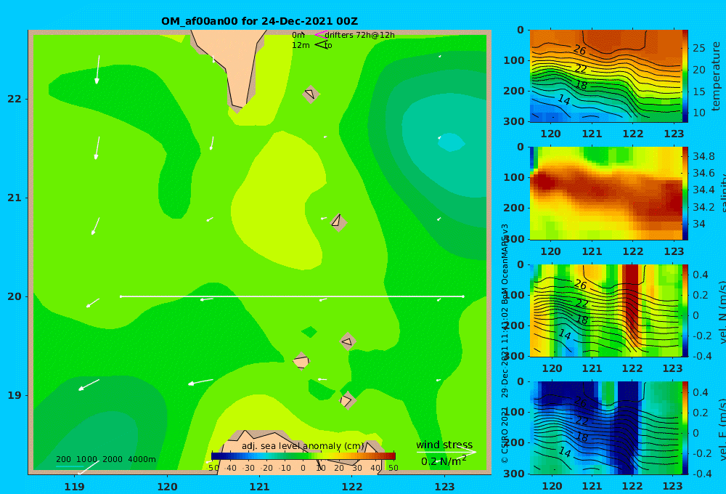Click the salinity panel's vertical color bar
This screenshot has height=494, width=726.
coord(685,193)
